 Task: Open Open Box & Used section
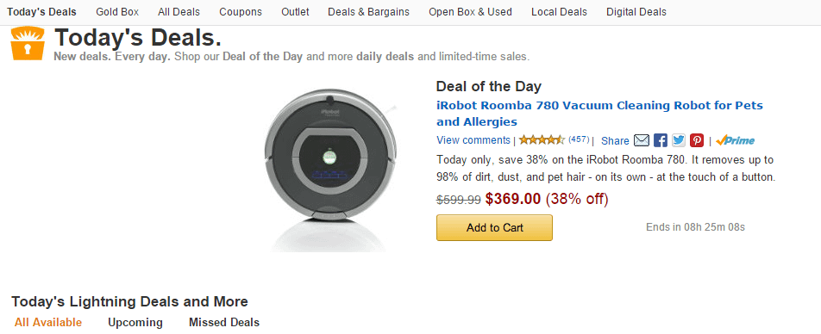tap(470, 11)
